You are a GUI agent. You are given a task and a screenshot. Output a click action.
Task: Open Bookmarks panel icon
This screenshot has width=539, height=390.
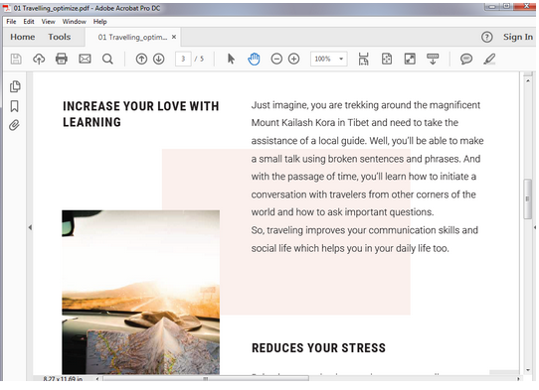15,106
